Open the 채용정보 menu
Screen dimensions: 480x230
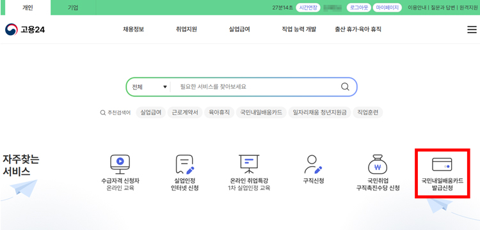click(134, 29)
